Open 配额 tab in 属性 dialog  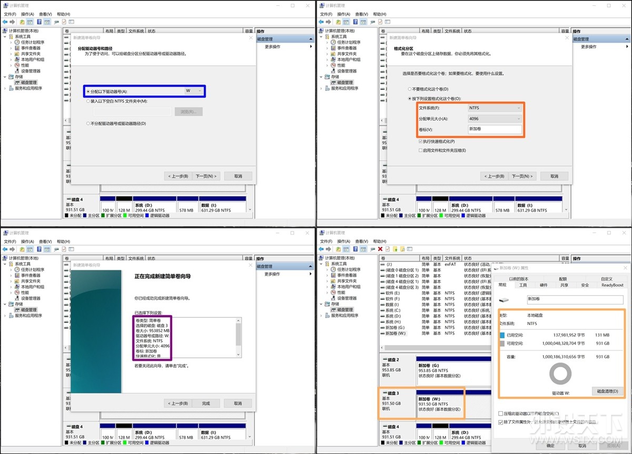pos(563,279)
